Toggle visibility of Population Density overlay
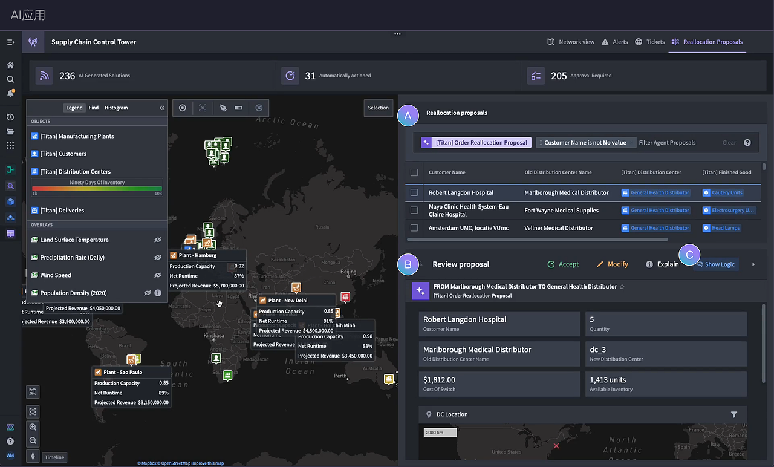 147,293
